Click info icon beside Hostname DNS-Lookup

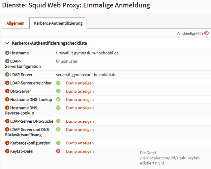(x=7, y=99)
